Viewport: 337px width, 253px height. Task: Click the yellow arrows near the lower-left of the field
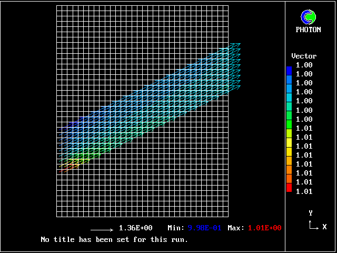[77, 160]
